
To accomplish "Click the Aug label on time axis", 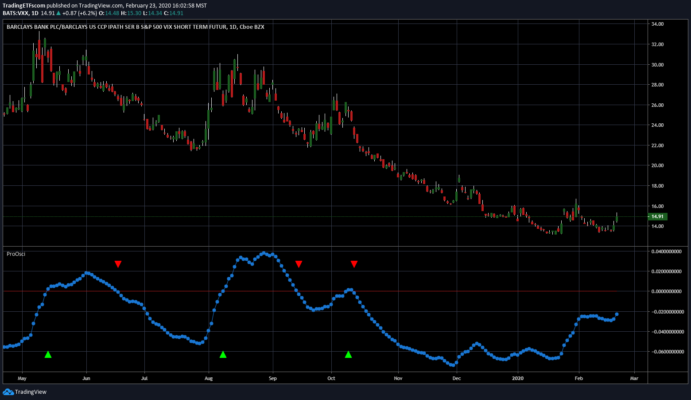I will (x=209, y=378).
